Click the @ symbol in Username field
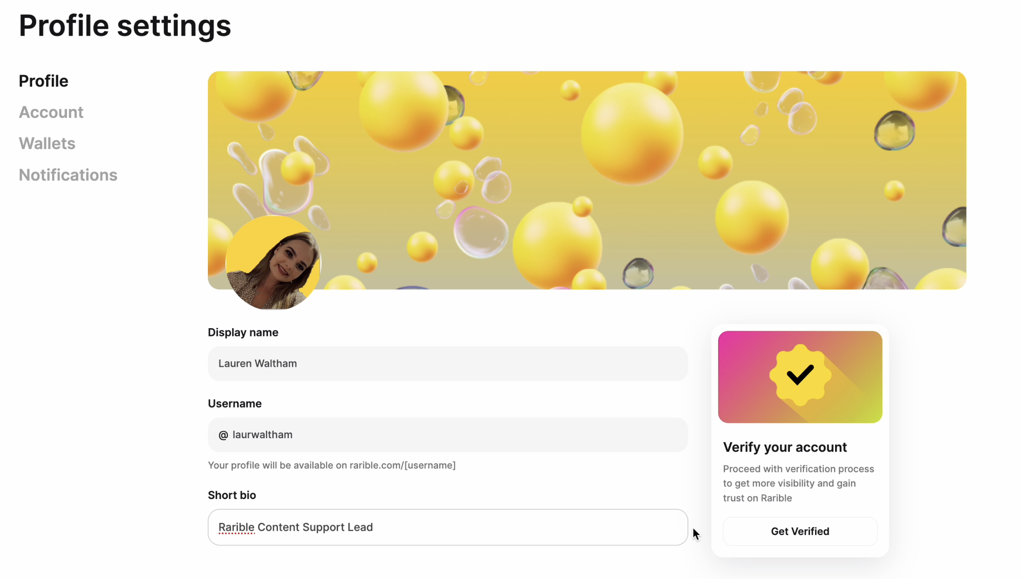 click(223, 435)
